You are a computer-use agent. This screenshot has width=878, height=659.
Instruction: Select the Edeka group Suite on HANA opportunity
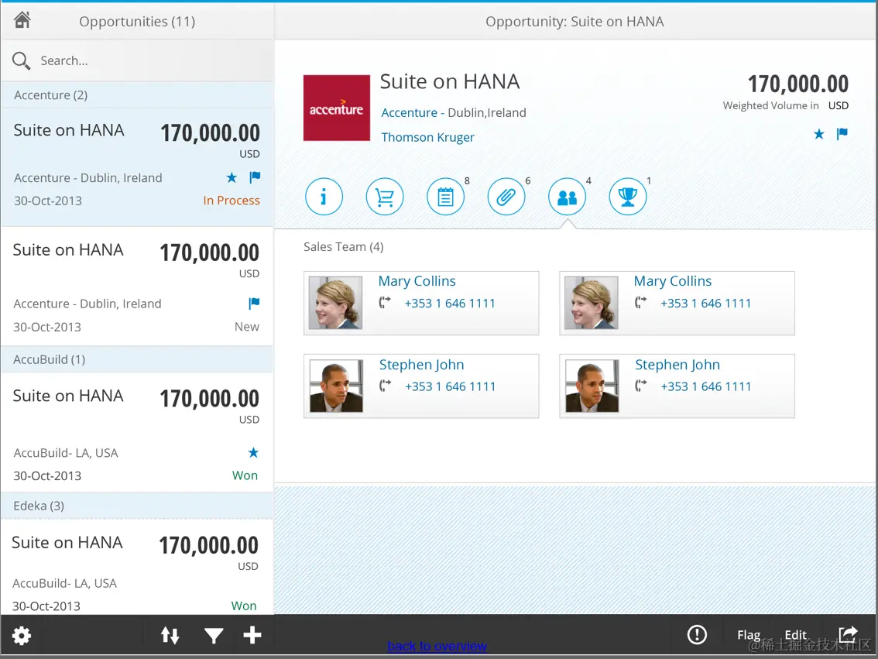point(137,567)
